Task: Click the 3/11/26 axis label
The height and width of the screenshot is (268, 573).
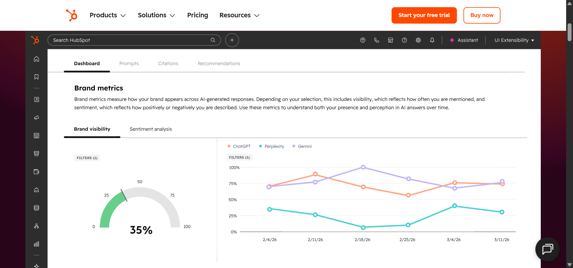Action: [x=502, y=240]
